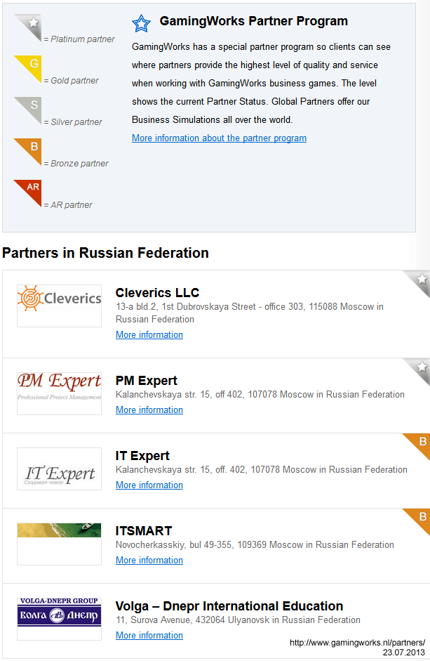Open the Volga-Dnepr Group logo thumbnail

[60, 619]
